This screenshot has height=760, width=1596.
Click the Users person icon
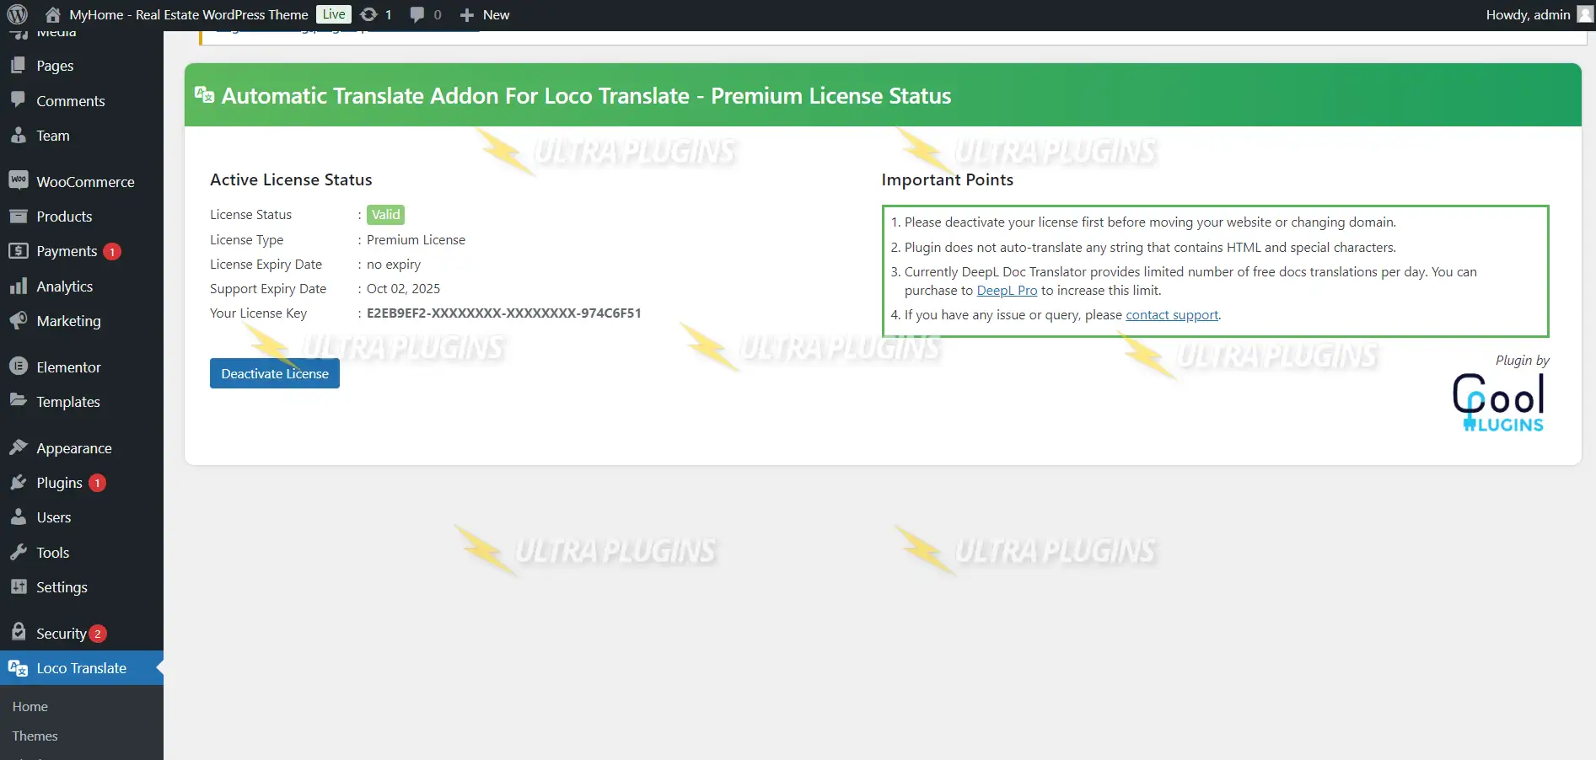(x=18, y=516)
